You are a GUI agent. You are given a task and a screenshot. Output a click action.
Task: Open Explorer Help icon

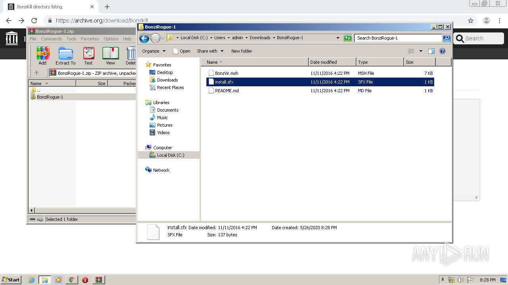(x=443, y=51)
